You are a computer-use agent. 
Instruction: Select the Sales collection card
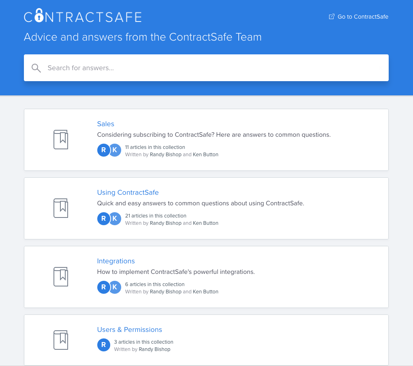(x=206, y=139)
